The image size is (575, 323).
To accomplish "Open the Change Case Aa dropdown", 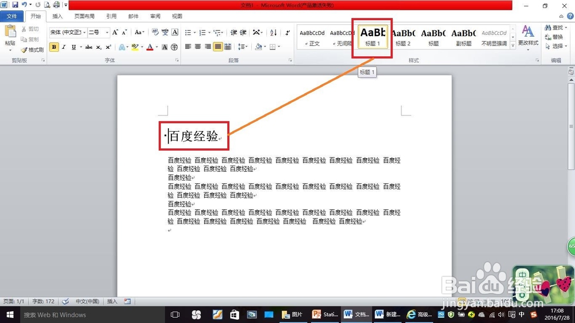I will click(x=139, y=32).
